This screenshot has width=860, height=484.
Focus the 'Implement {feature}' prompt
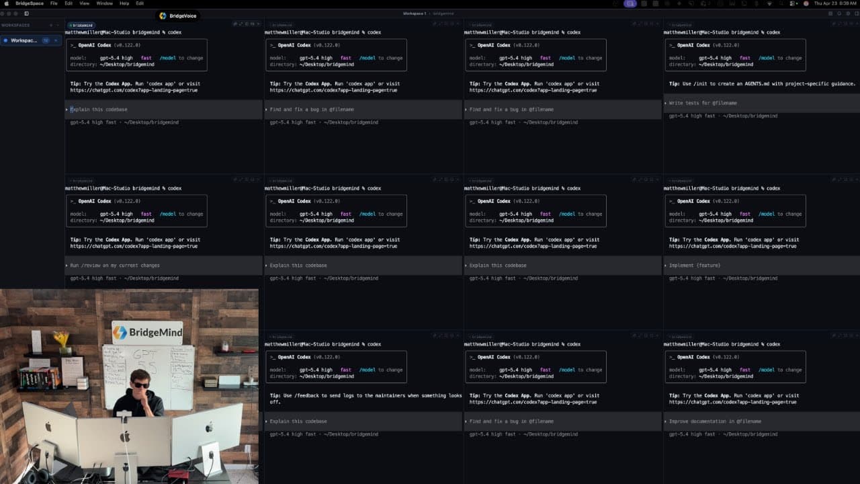click(761, 266)
